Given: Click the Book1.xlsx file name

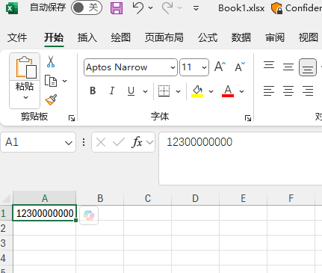Looking at the screenshot, I should click(x=241, y=8).
